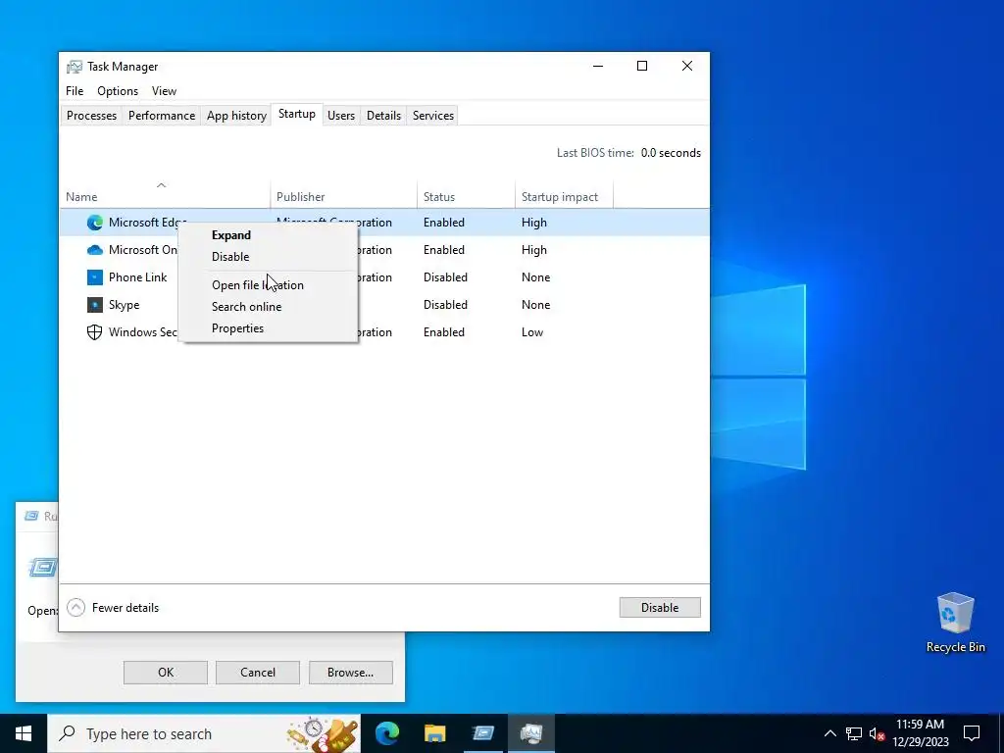
Task: Open the Windows Start menu
Action: pos(24,733)
